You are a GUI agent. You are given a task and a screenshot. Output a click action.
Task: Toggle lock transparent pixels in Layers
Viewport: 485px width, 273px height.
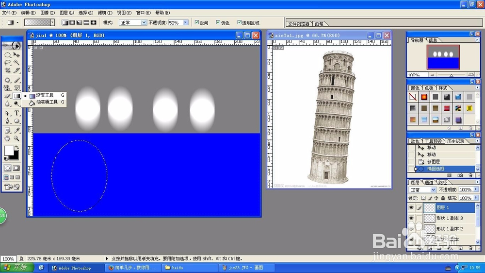(x=423, y=198)
